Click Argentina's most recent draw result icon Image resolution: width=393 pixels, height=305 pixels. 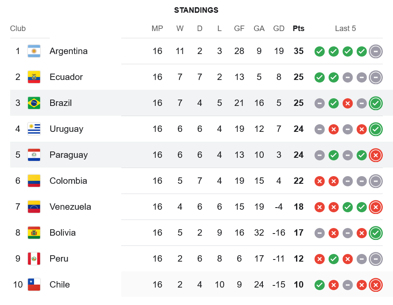[376, 51]
